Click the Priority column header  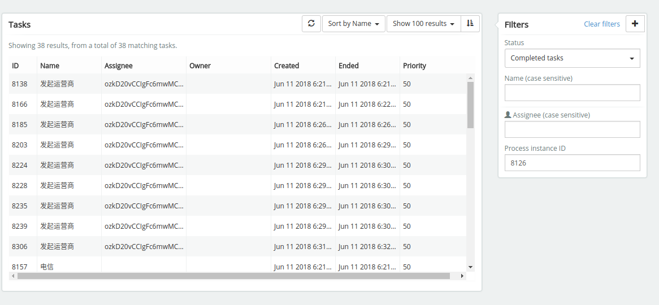414,66
